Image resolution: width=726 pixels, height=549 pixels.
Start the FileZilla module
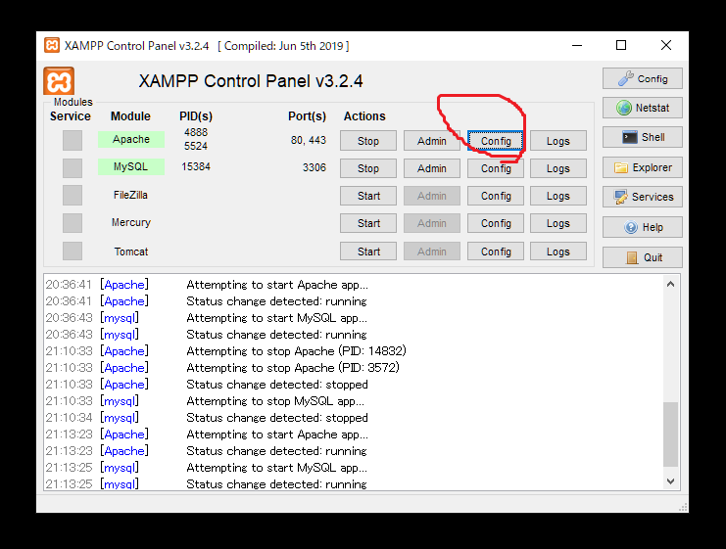(368, 196)
